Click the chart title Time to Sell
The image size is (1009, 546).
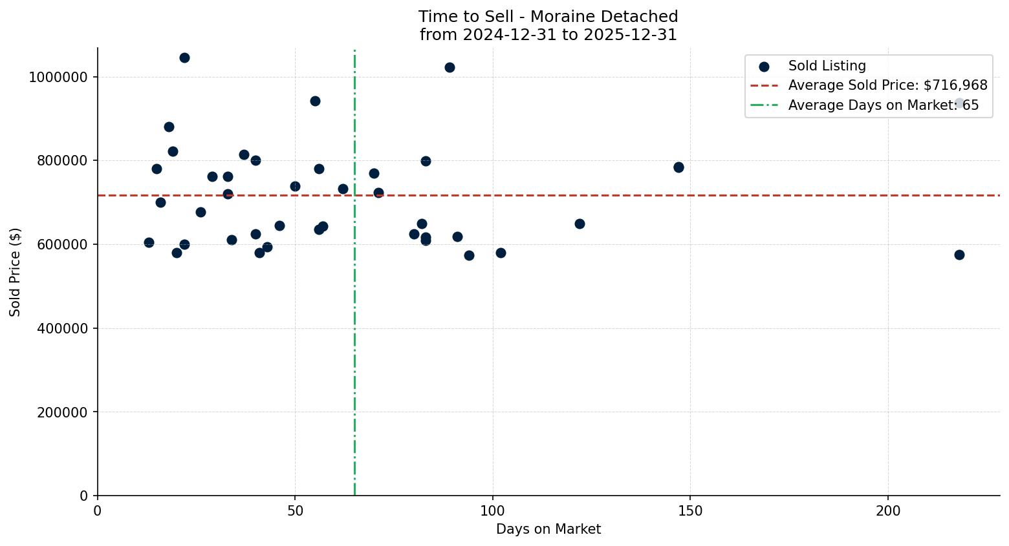(548, 16)
